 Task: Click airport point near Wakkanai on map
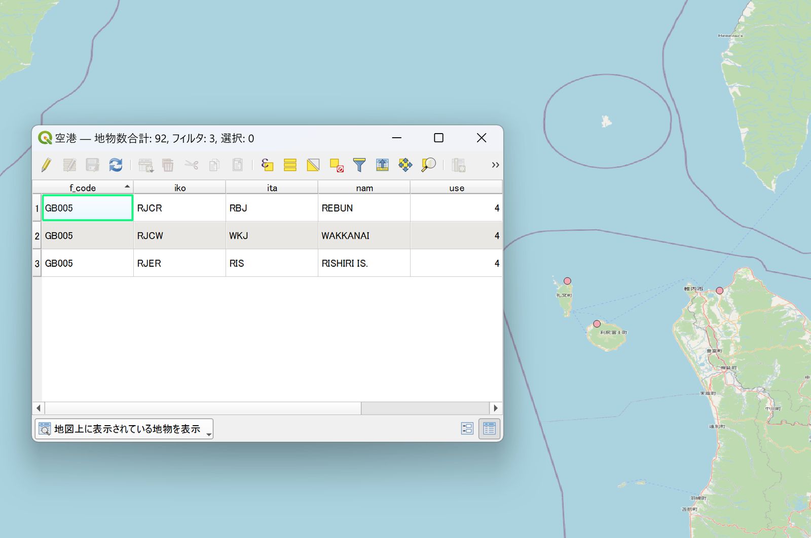click(x=720, y=291)
